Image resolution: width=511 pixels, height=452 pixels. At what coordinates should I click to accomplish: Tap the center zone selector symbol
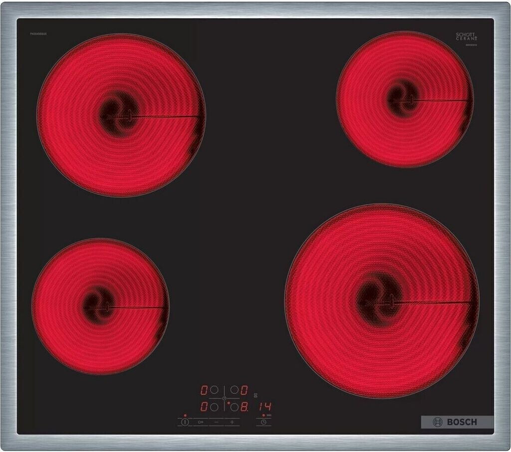(x=224, y=398)
